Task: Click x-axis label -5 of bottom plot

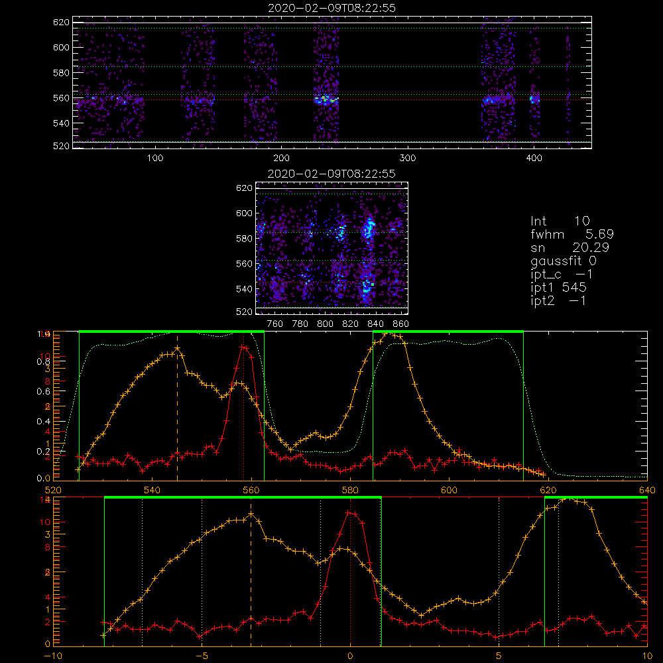Action: point(202,656)
